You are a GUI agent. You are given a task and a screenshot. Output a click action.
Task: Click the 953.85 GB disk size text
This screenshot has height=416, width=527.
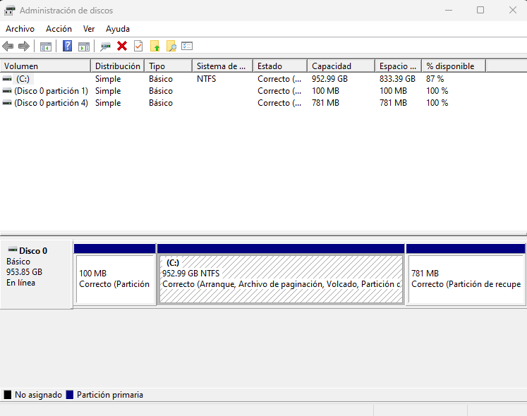point(24,272)
